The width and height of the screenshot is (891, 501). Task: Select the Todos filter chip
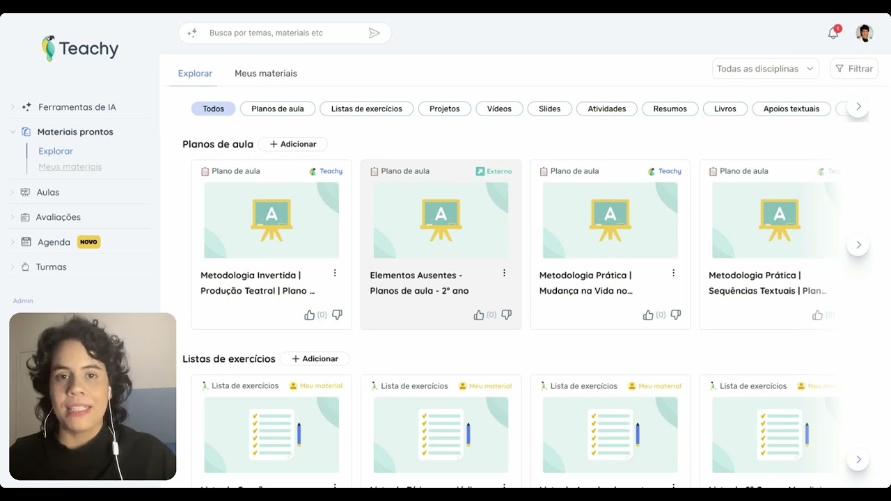coord(214,109)
